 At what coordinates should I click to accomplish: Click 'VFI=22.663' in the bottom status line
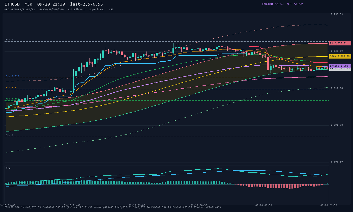[x=213, y=207]
